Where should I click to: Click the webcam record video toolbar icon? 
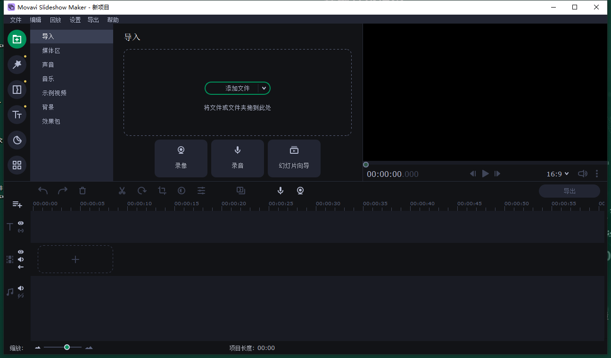(x=300, y=191)
